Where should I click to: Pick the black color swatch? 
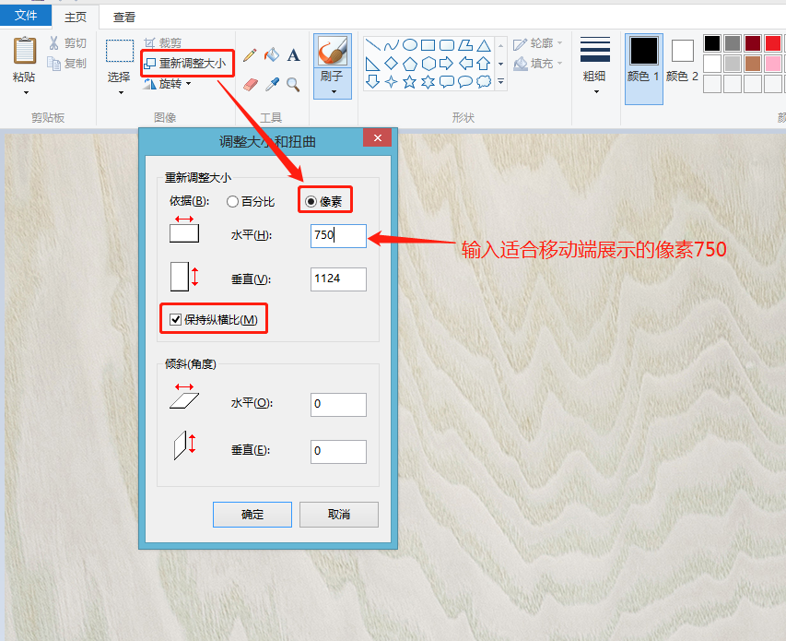point(712,43)
